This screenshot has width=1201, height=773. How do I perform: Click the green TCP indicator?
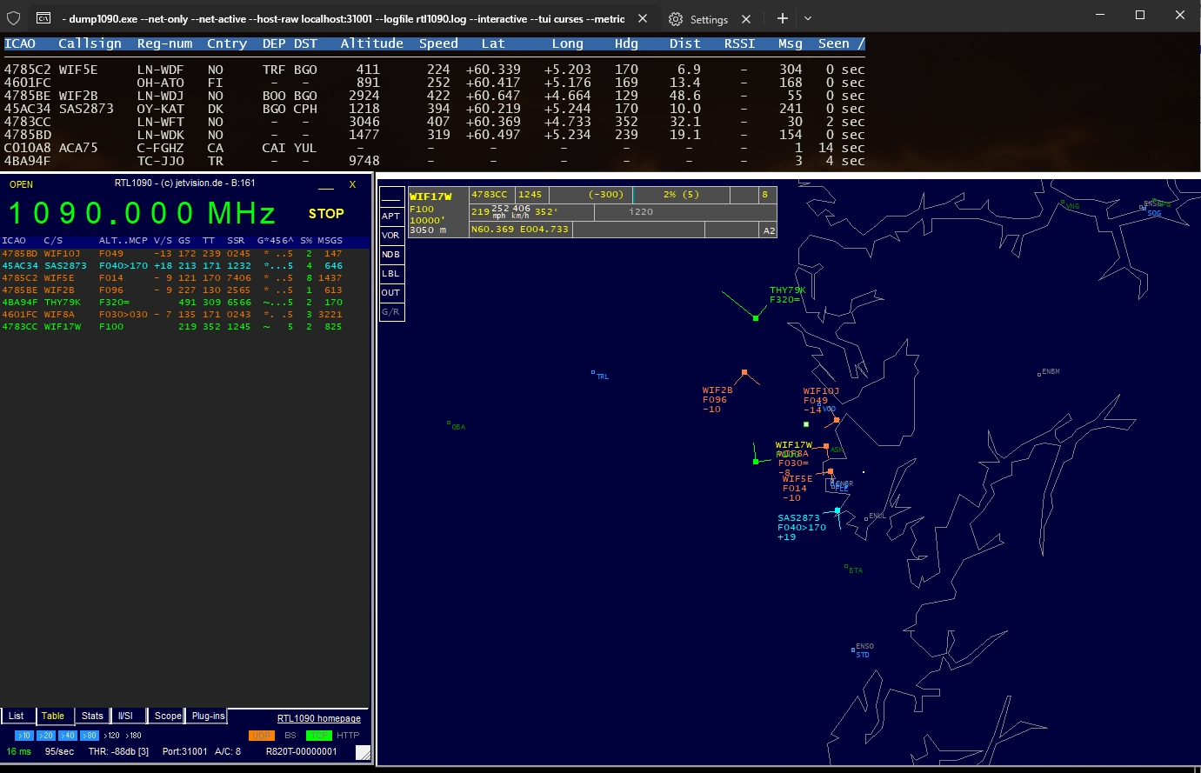click(x=319, y=736)
